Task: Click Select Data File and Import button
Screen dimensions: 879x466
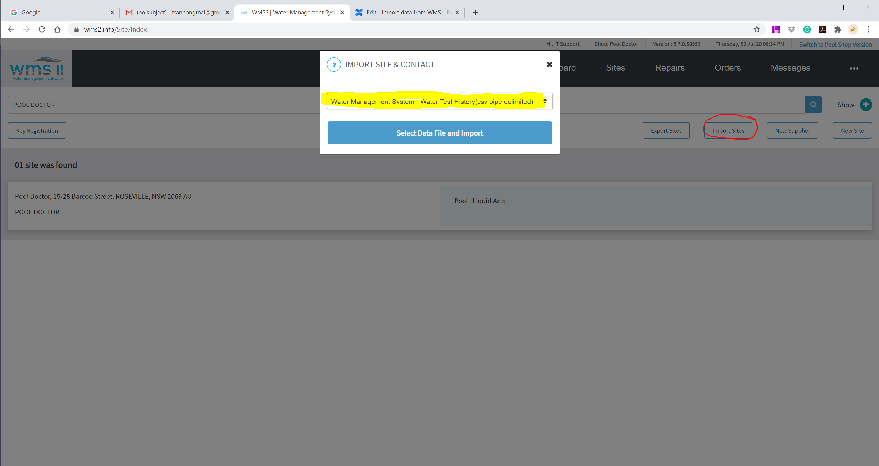Action: (439, 133)
